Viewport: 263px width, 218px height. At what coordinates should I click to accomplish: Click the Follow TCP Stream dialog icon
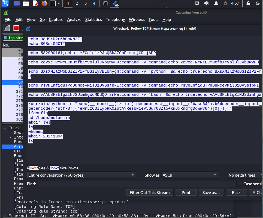click(28, 29)
